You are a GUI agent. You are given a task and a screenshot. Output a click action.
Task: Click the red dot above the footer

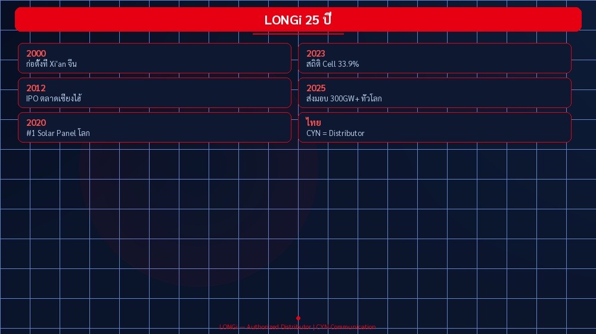pos(299,318)
